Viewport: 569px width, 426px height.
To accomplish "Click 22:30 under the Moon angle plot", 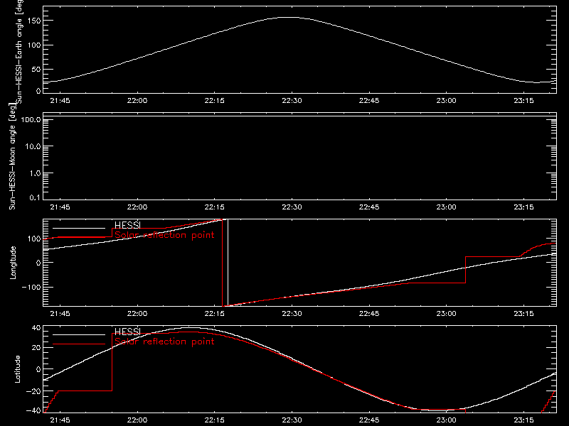I will [292, 207].
